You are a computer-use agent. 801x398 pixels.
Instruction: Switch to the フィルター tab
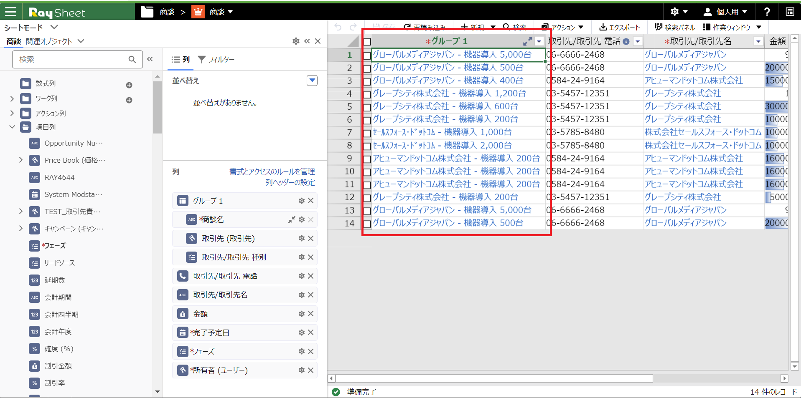(216, 60)
